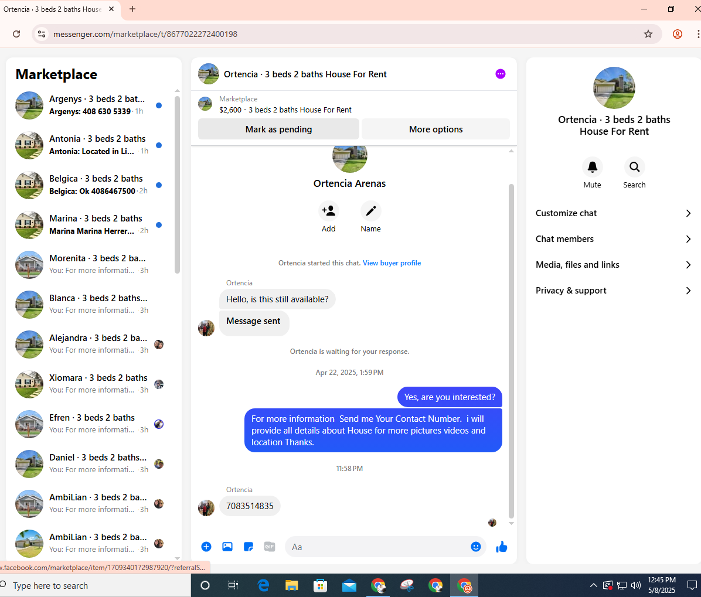Click the Mute bell icon
This screenshot has height=597, width=701.
point(593,167)
